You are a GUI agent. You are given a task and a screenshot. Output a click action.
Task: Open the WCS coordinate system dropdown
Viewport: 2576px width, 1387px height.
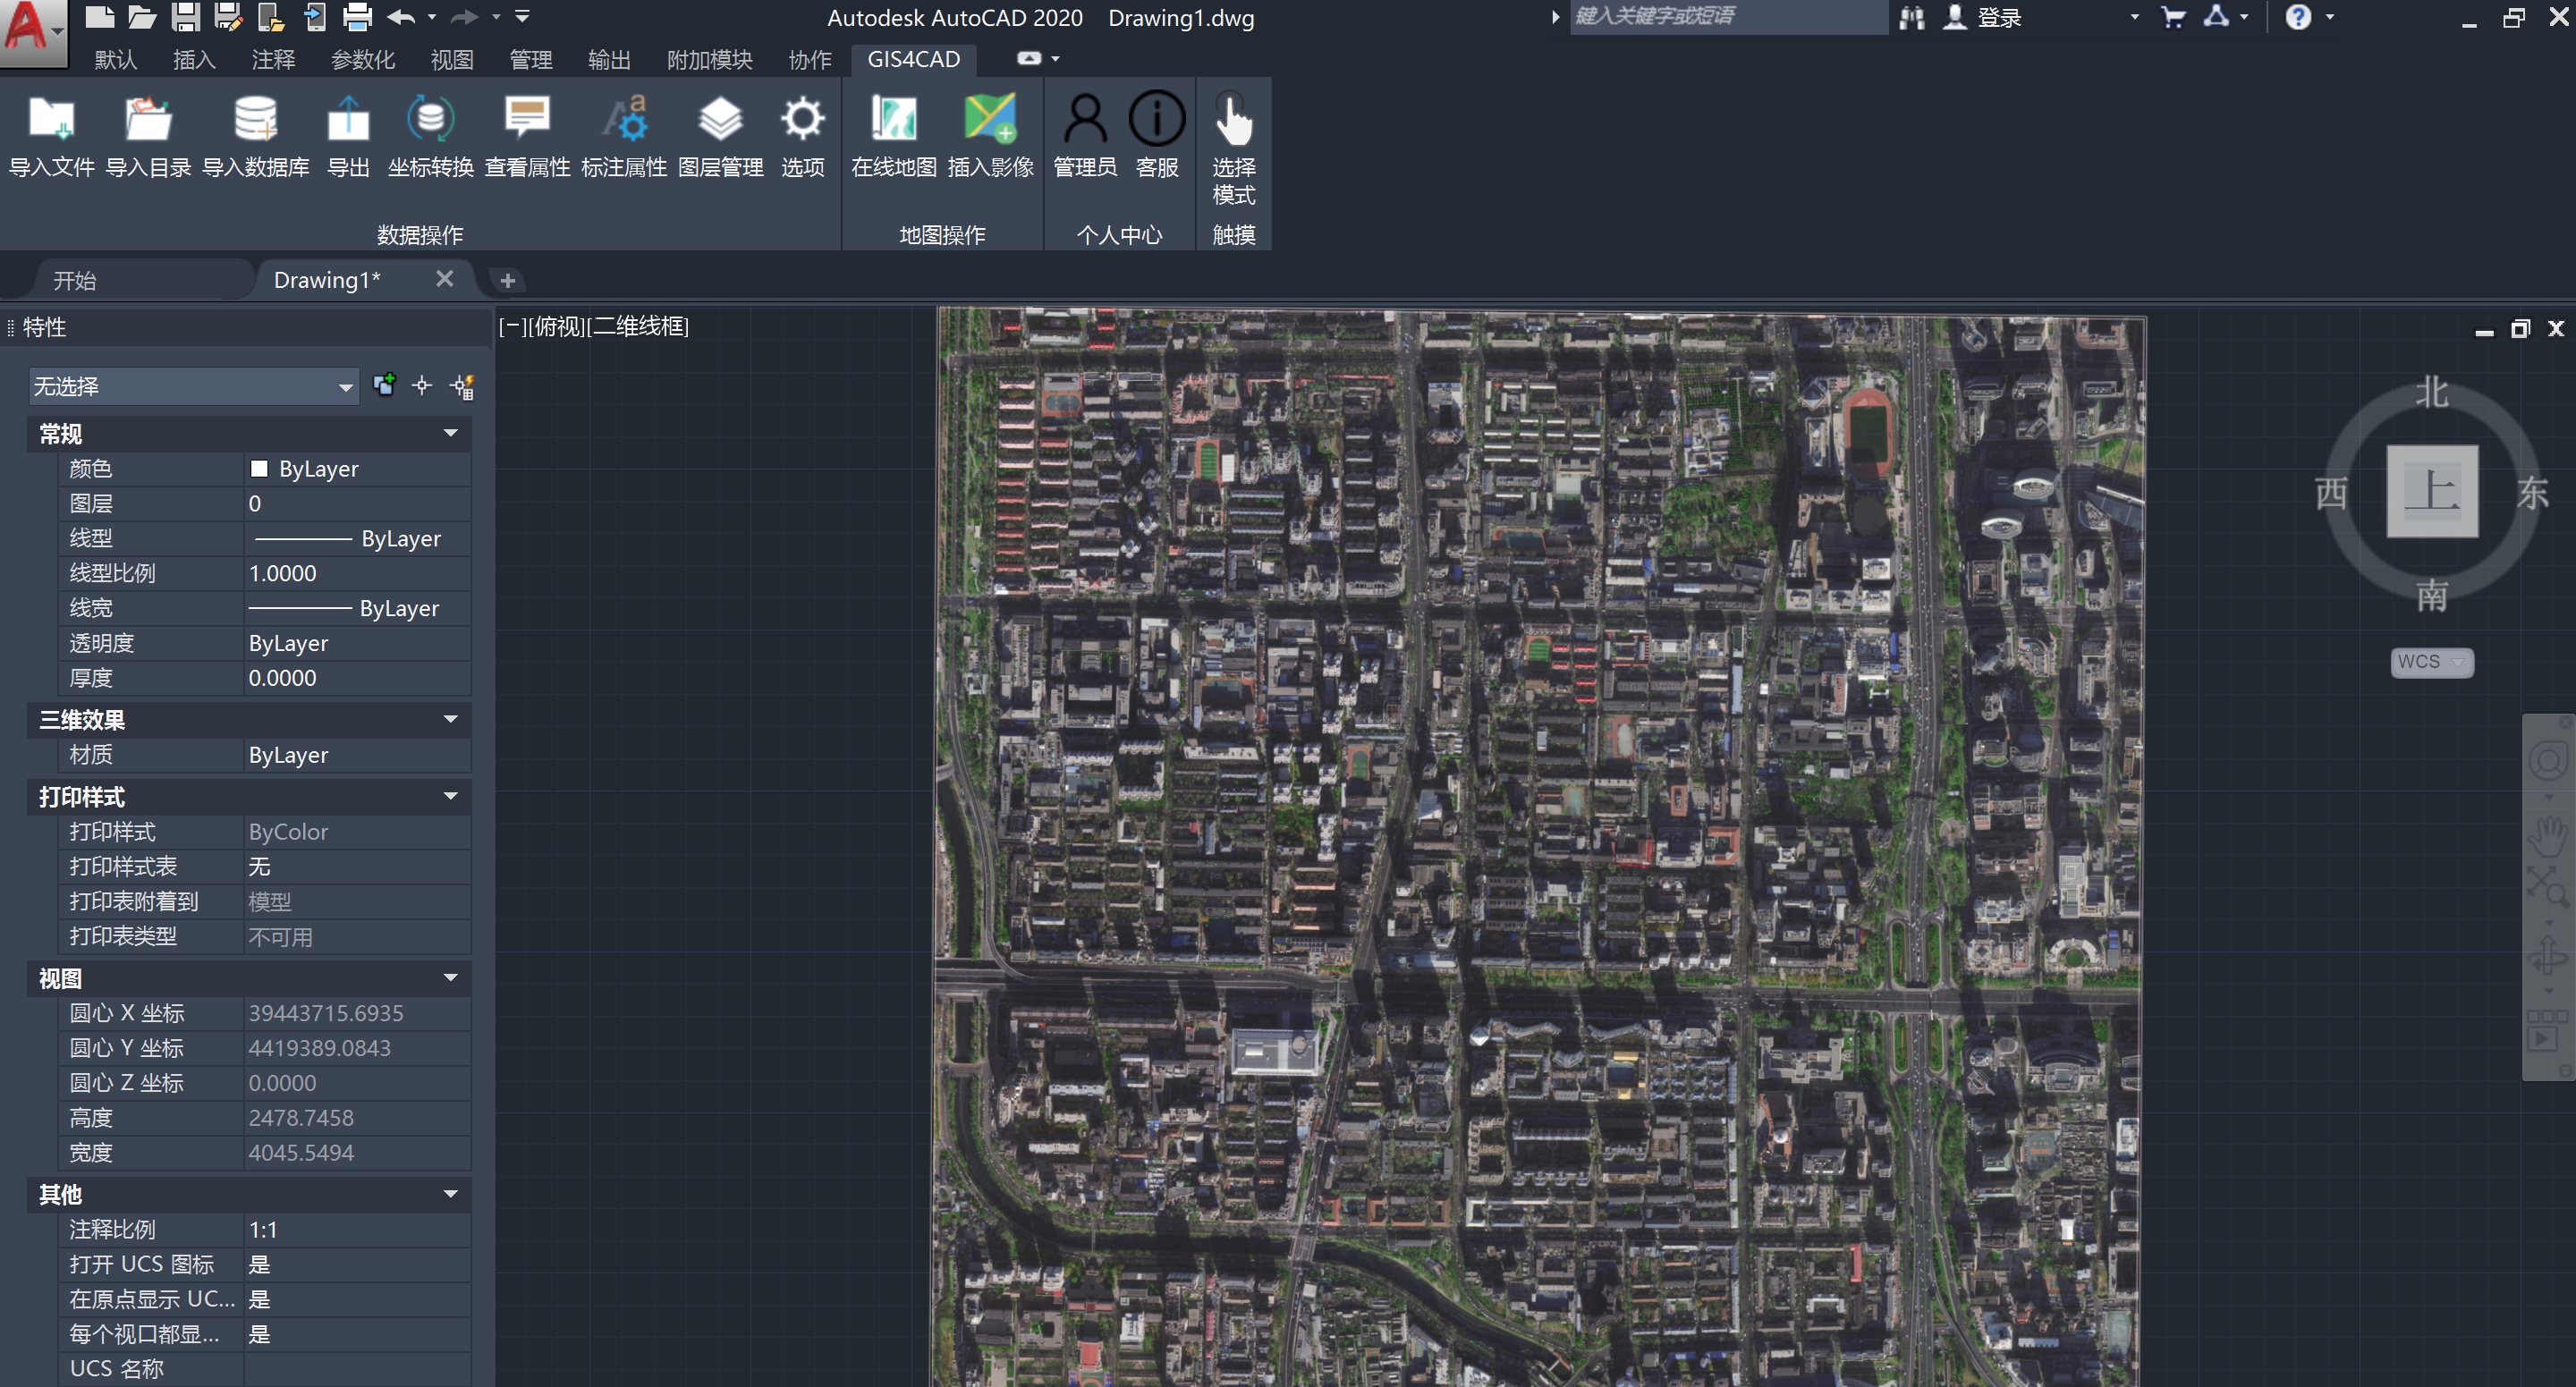tap(2431, 662)
